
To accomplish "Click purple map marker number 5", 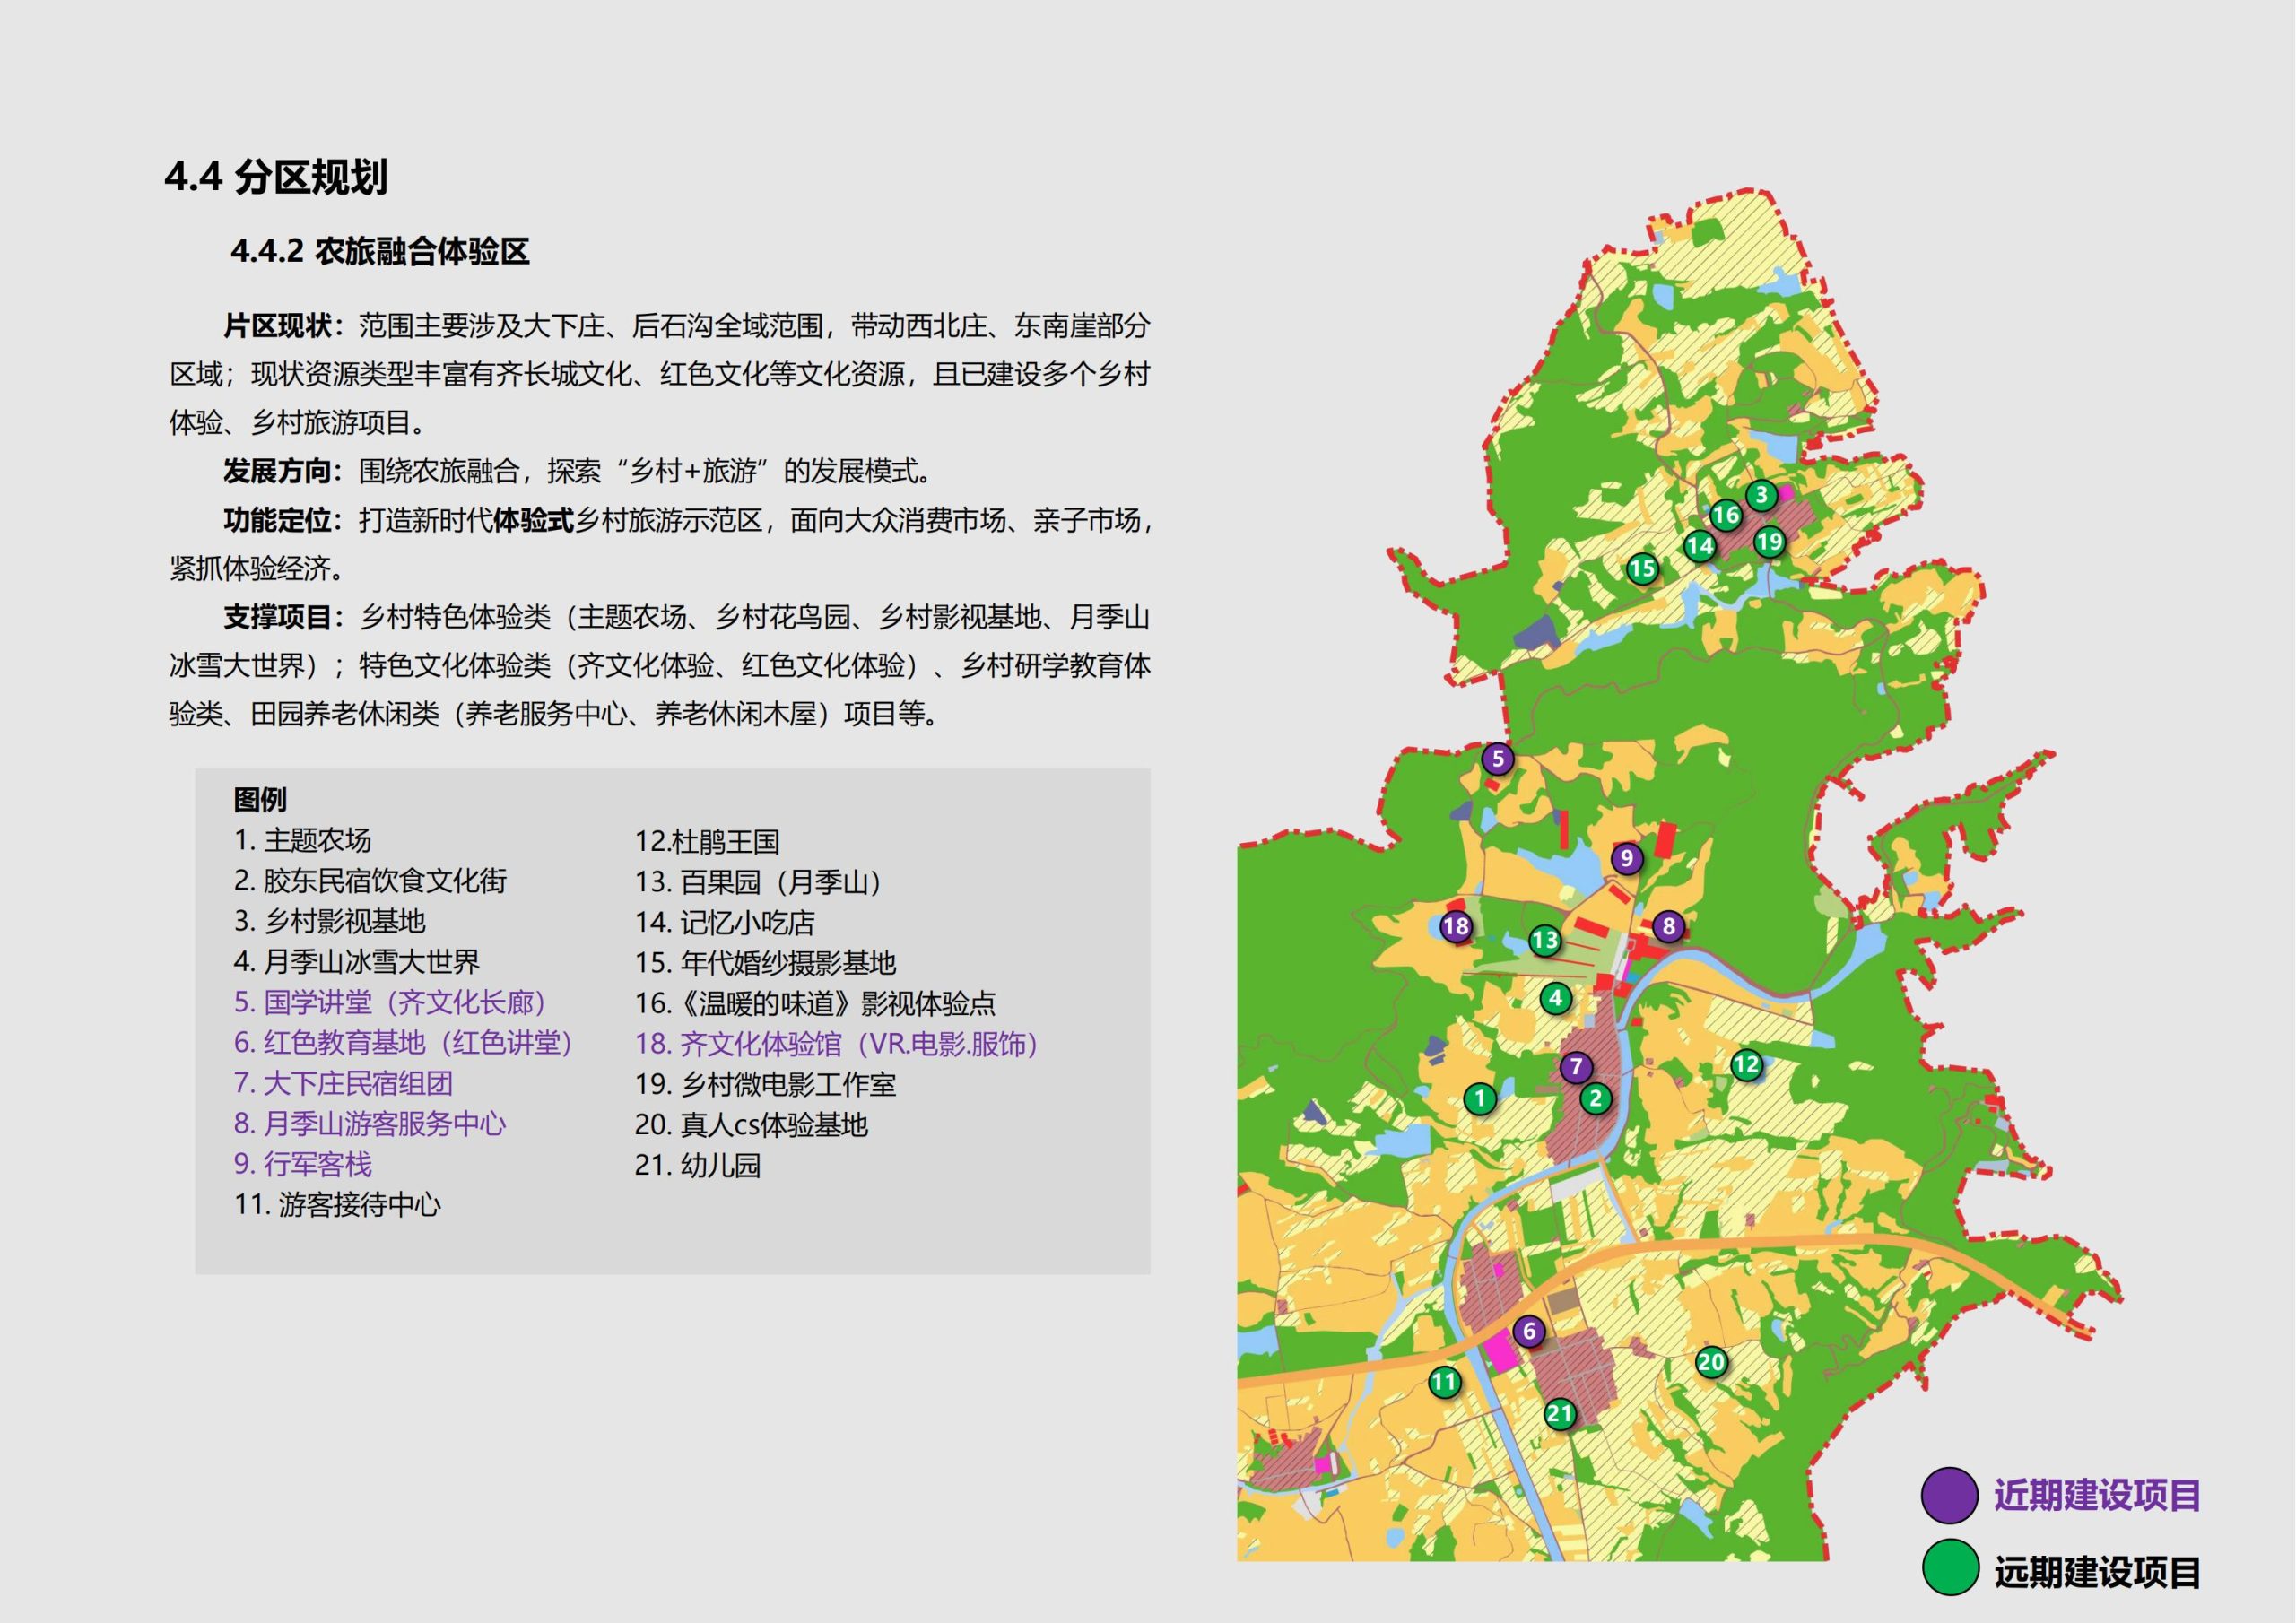I will point(1497,760).
